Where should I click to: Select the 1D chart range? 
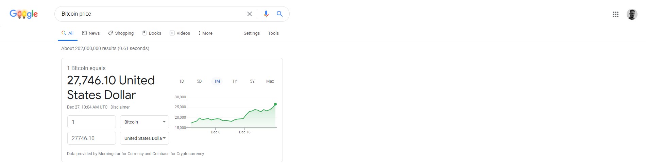(x=182, y=81)
